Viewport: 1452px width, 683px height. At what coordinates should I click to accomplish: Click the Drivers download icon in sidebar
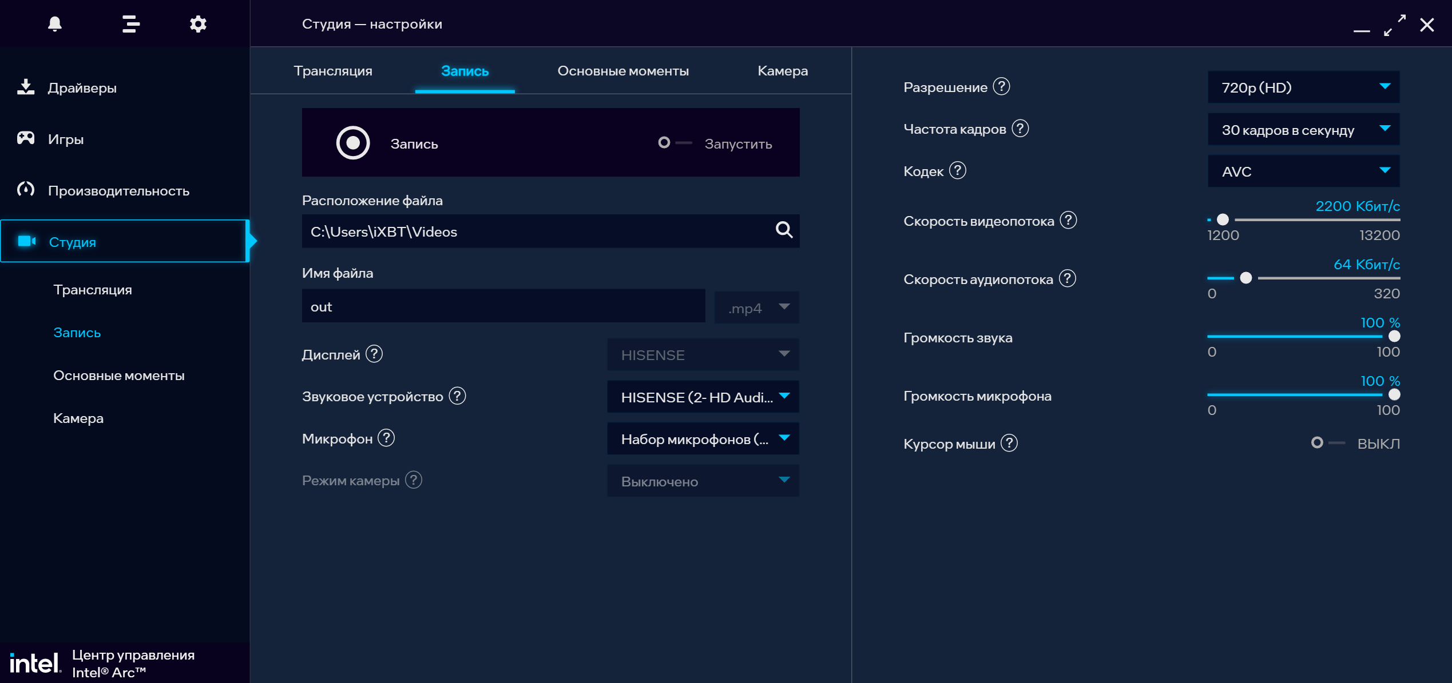pos(26,87)
